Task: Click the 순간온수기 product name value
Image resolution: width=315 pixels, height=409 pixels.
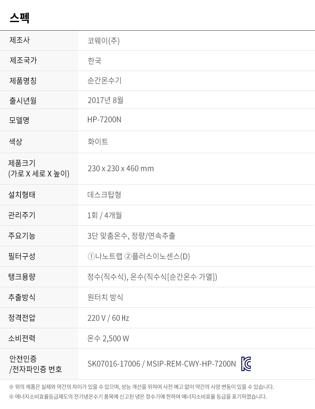Action: [104, 80]
